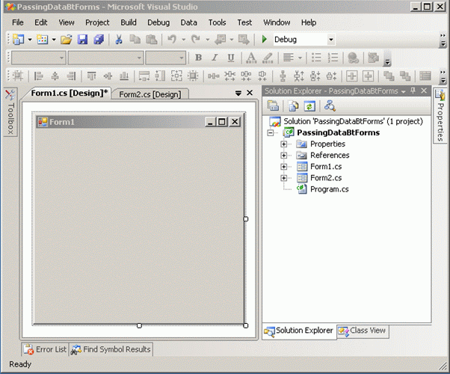Click the Foreground Color letter A icon
Image resolution: width=450 pixels, height=374 pixels.
tap(251, 58)
